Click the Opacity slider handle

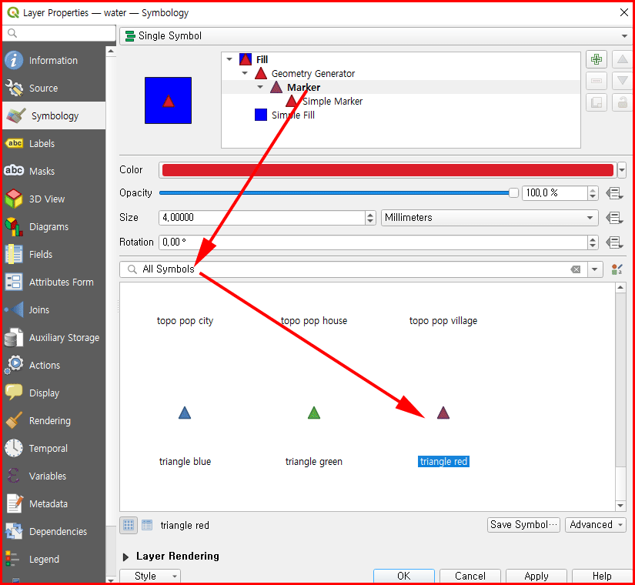click(513, 193)
